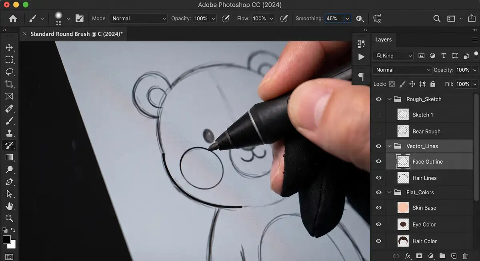Open the options bar Opacity slider arrow

click(x=213, y=18)
